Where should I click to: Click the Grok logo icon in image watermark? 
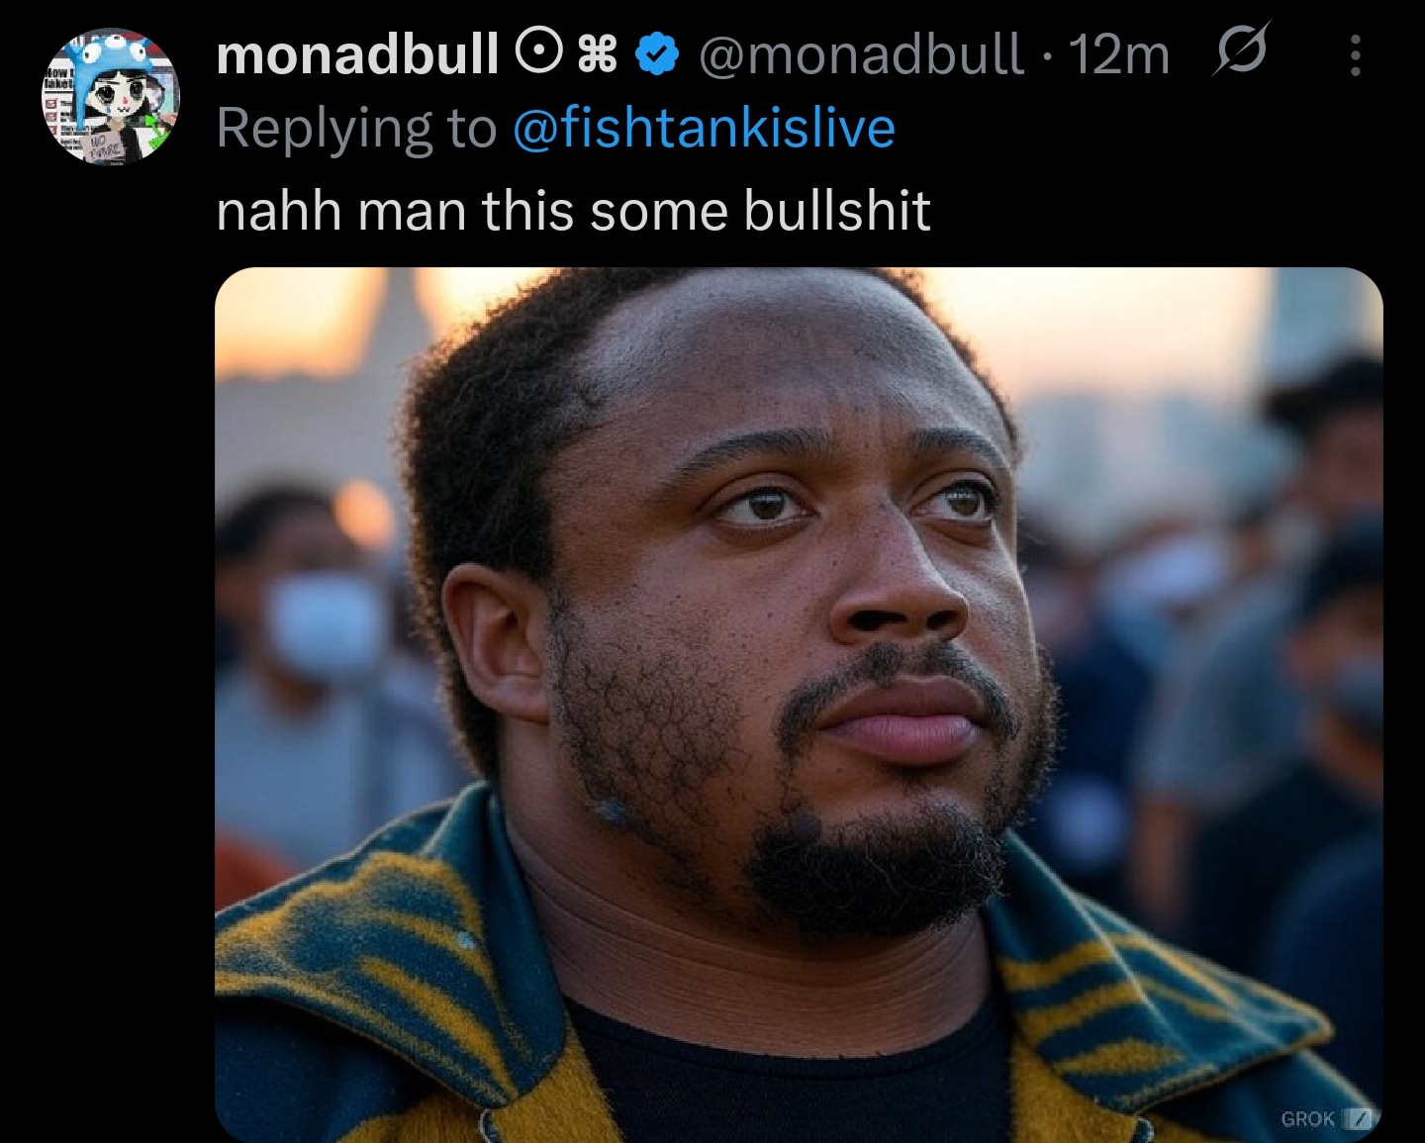[x=1359, y=1118]
